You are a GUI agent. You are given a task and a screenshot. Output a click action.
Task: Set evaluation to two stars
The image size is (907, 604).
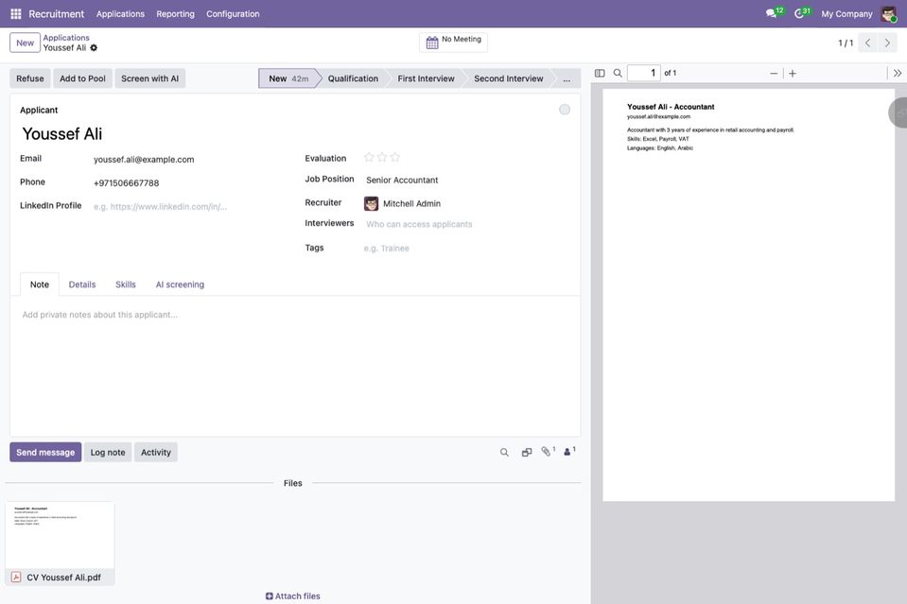(x=382, y=157)
